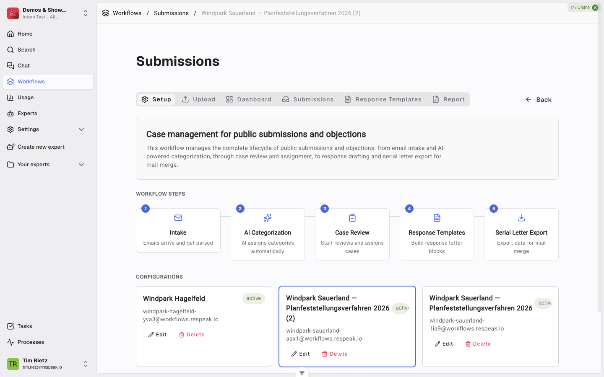Click the tim.rietz@respeak.io email text
This screenshot has height=377, width=604.
(42, 367)
